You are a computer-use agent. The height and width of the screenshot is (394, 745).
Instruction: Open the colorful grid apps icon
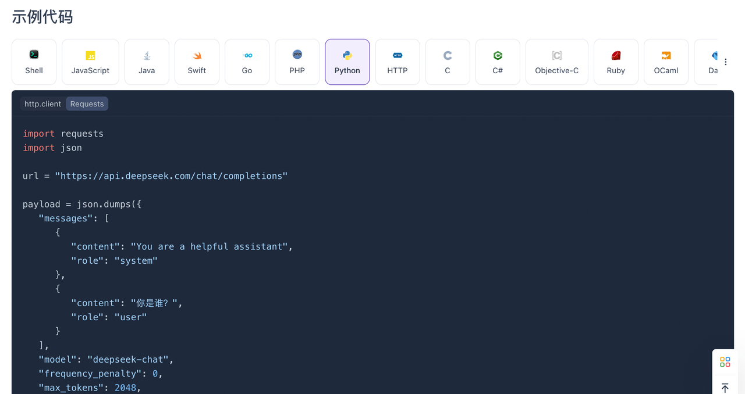(x=725, y=362)
